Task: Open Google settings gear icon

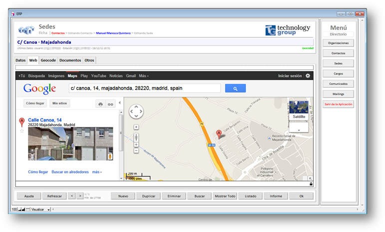Action: [x=308, y=76]
